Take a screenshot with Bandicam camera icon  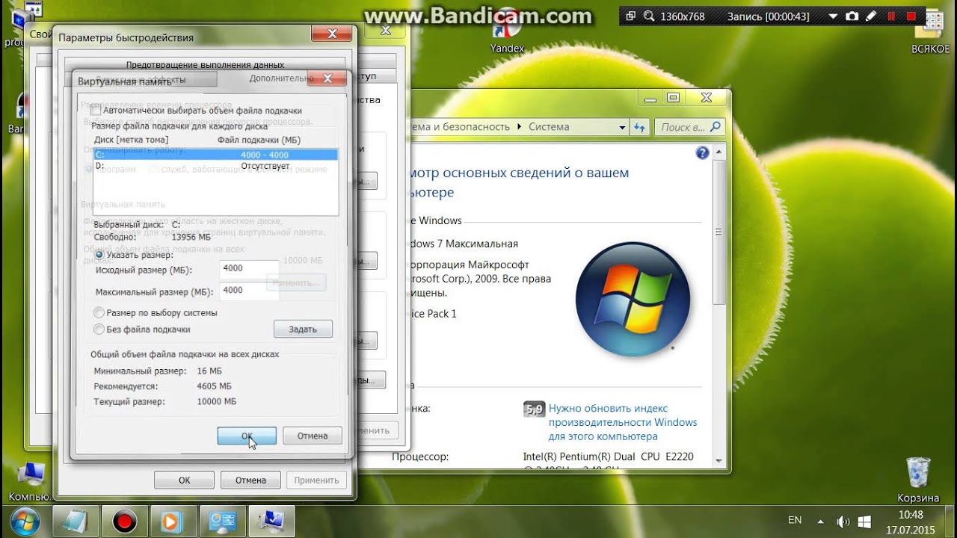852,16
